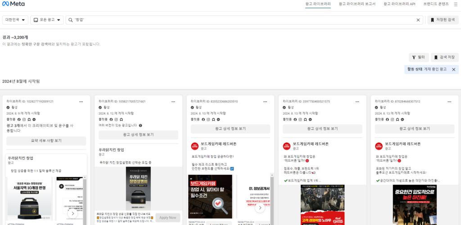Open the 브랜디드 콘텐츠 tab
This screenshot has height=225, width=461.
click(436, 4)
